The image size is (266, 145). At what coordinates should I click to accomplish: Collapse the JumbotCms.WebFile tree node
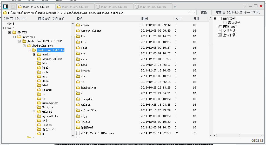tap(29, 50)
